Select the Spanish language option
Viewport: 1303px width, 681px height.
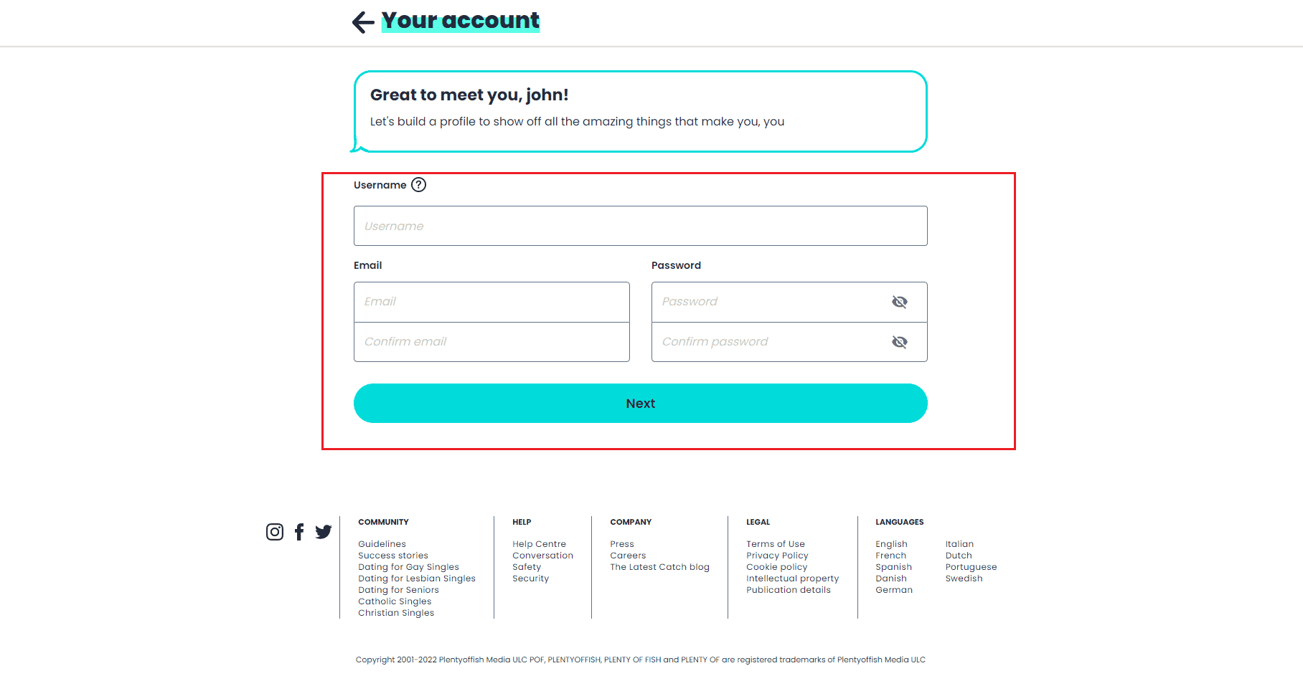893,567
